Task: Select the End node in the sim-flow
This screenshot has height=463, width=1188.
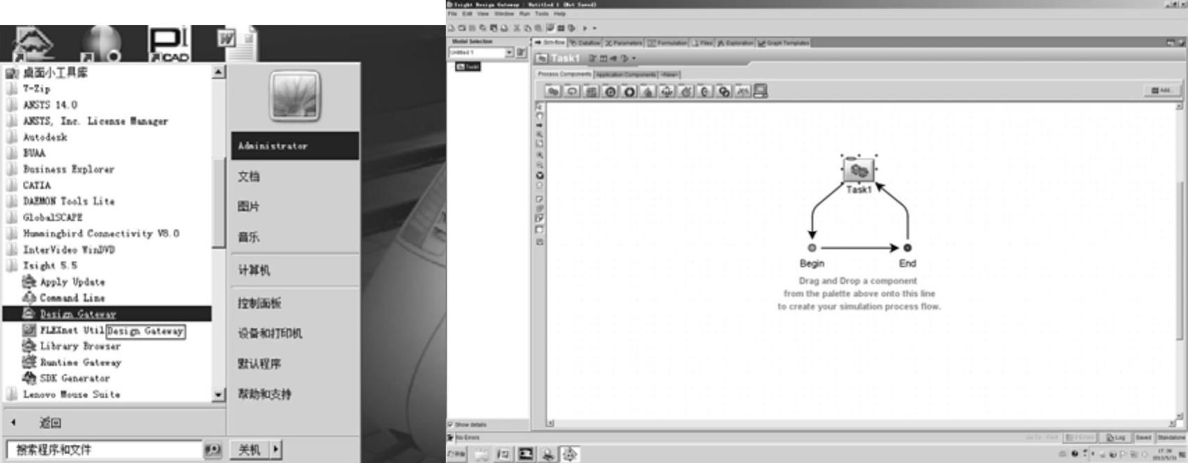Action: [907, 247]
